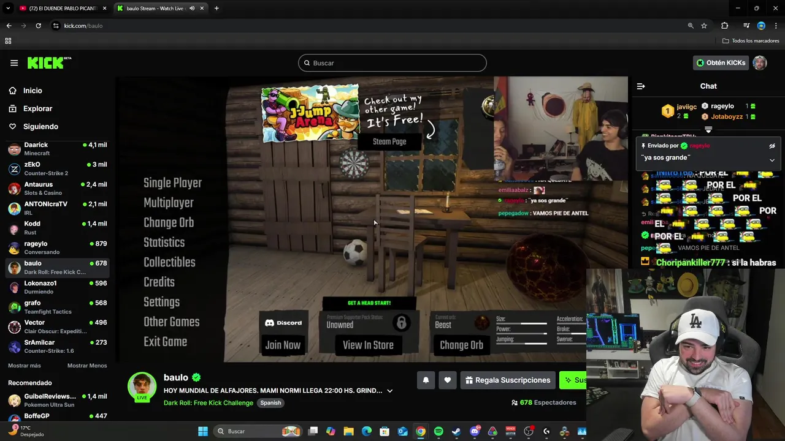785x441 pixels.
Task: Open the Kick hamburger menu
Action: [x=14, y=63]
